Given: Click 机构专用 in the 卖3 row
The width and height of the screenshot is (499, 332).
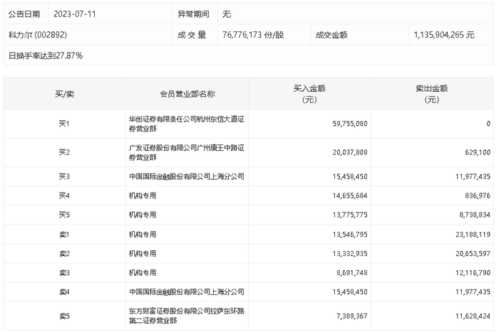Looking at the screenshot, I should click(x=143, y=273).
